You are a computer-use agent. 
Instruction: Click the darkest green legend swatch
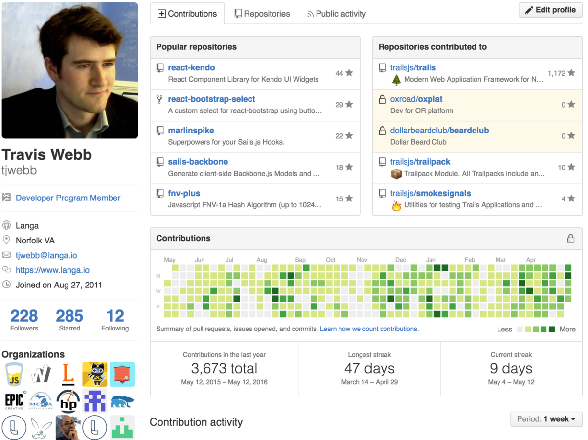[552, 329]
